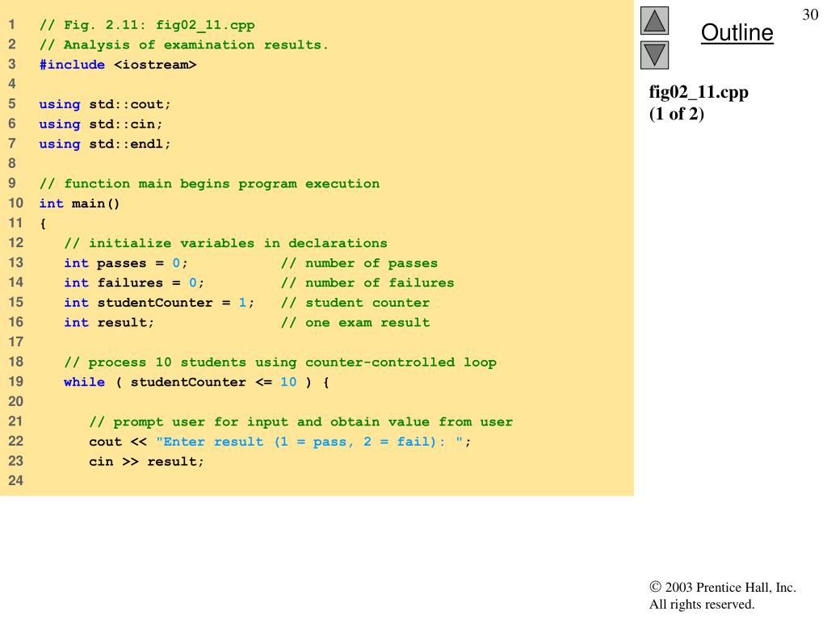Click line number 24

16,481
